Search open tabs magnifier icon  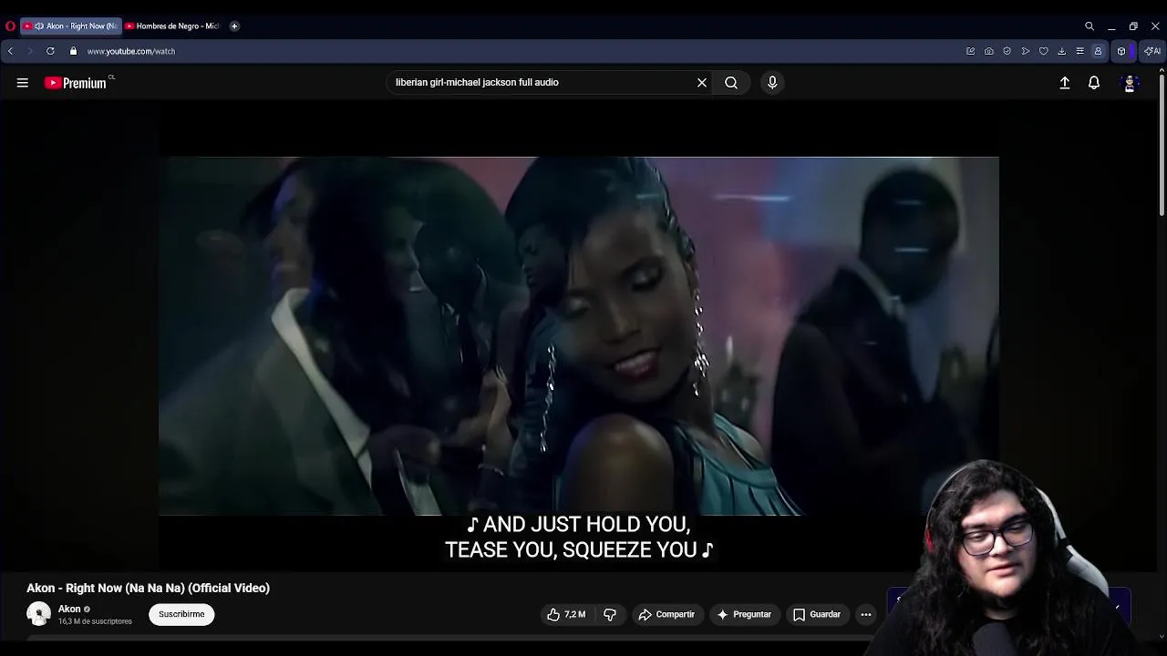[x=1090, y=26]
